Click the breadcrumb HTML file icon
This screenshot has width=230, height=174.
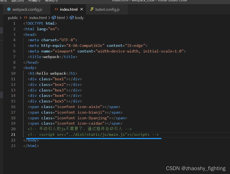26,18
